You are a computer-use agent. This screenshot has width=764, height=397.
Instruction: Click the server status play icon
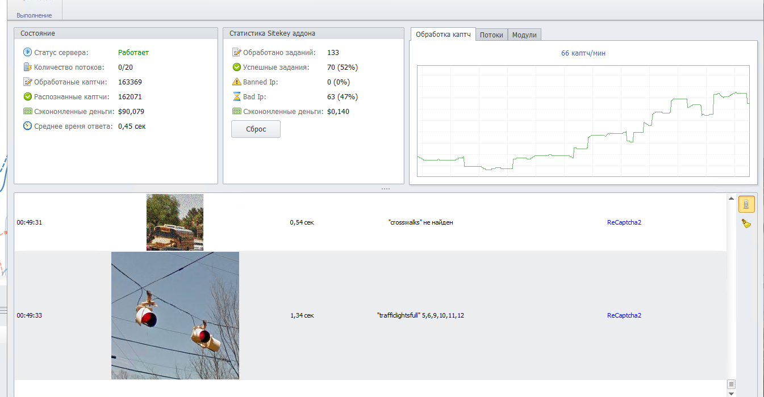tap(27, 52)
